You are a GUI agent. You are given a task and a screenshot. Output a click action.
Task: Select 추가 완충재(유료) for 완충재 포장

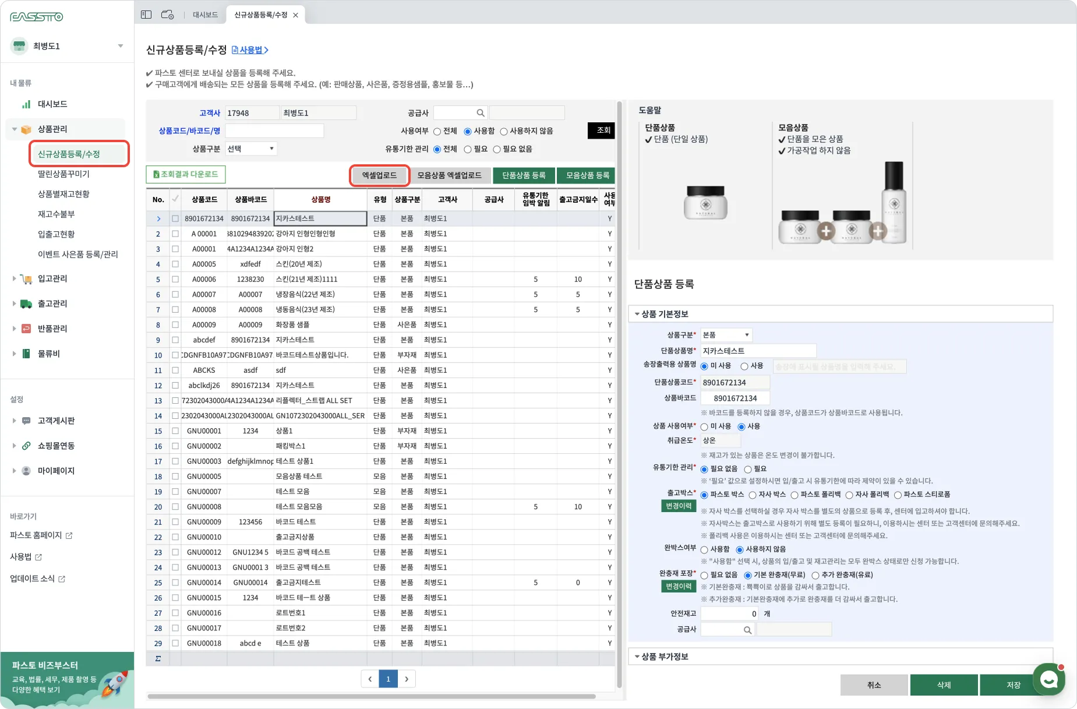click(815, 576)
